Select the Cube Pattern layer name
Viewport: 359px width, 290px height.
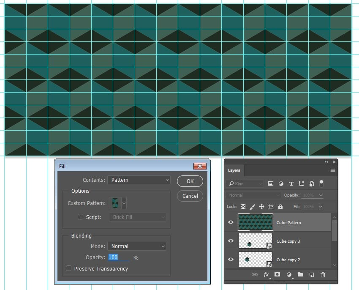[288, 223]
